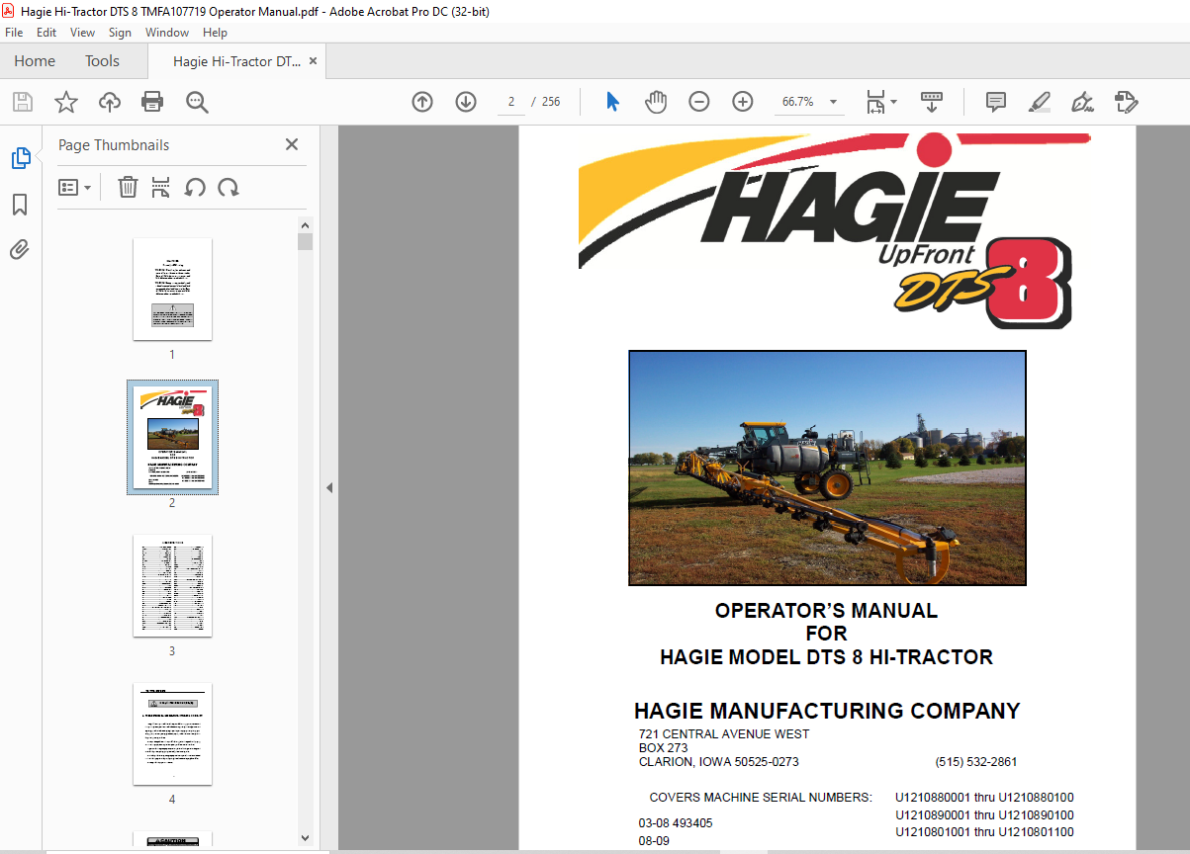1190x854 pixels.
Task: Open the Sign menu
Action: click(x=121, y=33)
